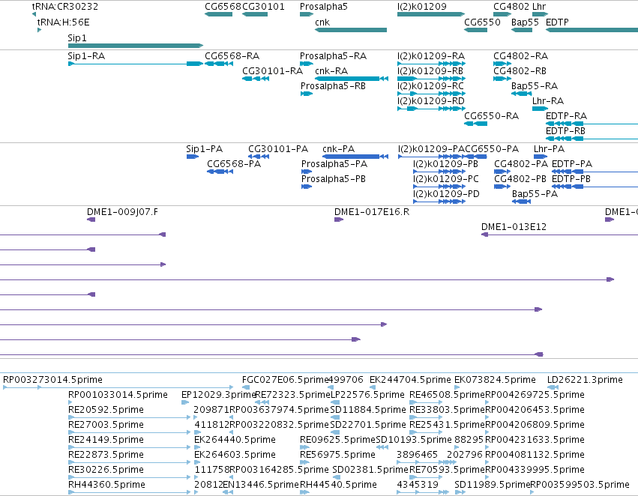Click the SD11989.5prime EST label
The width and height of the screenshot is (638, 496).
pos(492,486)
